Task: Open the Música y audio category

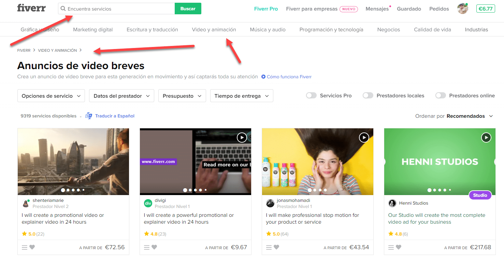Action: pyautogui.click(x=268, y=30)
